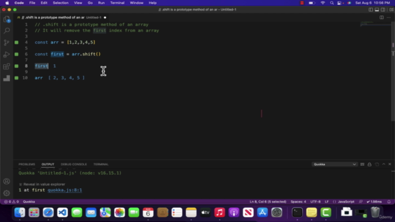Toggle secondary side bar layout icon
Screen dimensions: 395x222
pos(383,10)
